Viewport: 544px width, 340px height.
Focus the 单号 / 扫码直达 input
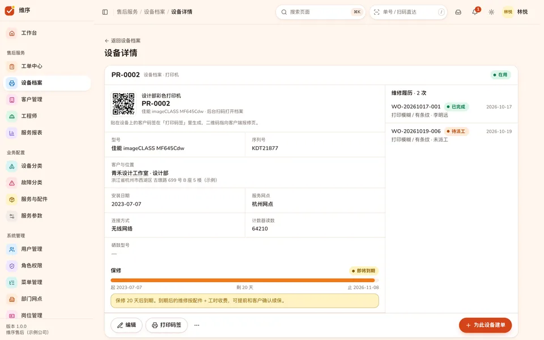tap(408, 12)
